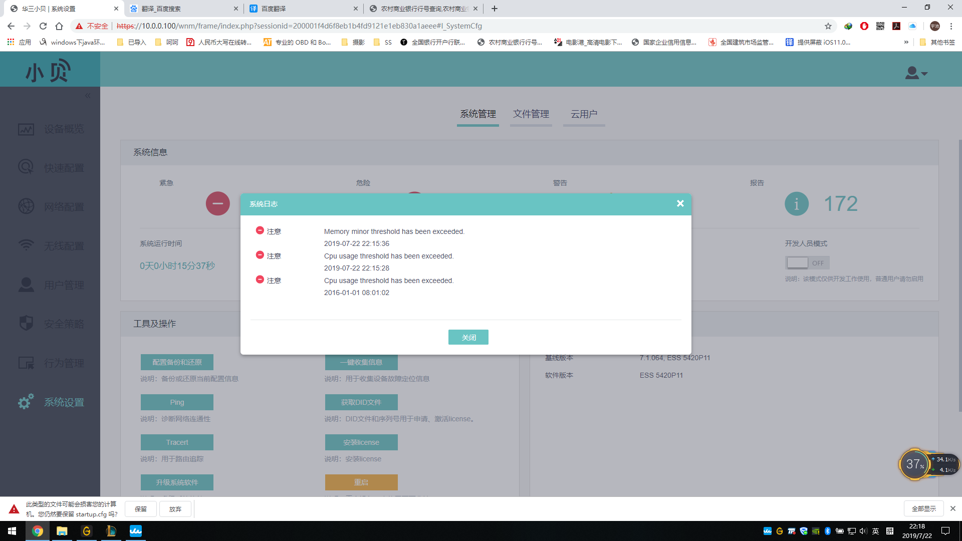Switch to 云用户 tab
The image size is (962, 541).
click(584, 114)
